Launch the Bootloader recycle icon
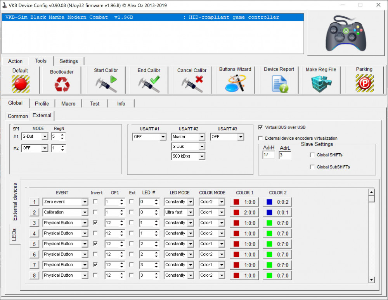This screenshot has height=300, width=388. click(62, 84)
